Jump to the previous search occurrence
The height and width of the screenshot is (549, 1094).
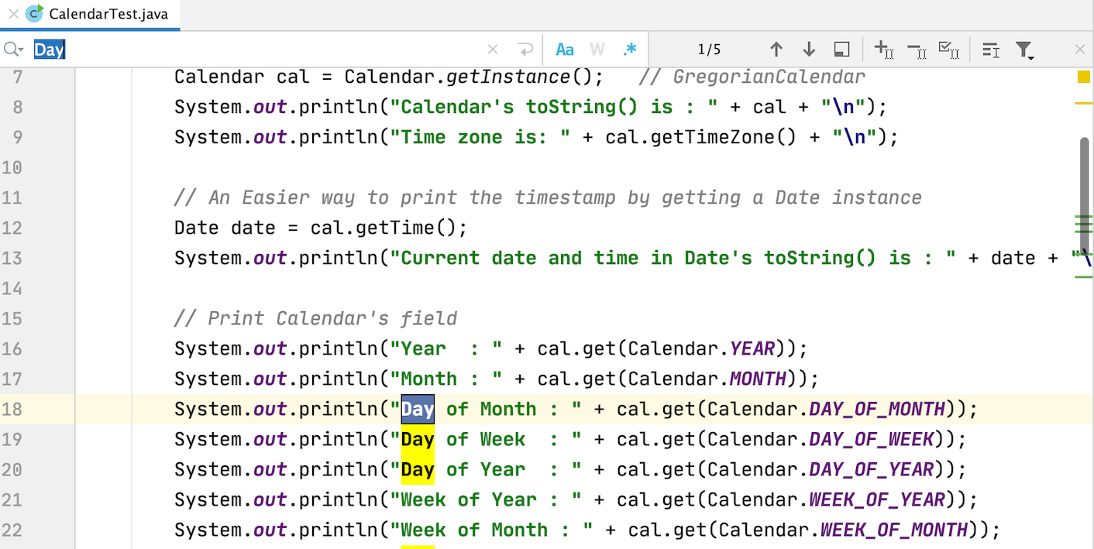[x=776, y=49]
